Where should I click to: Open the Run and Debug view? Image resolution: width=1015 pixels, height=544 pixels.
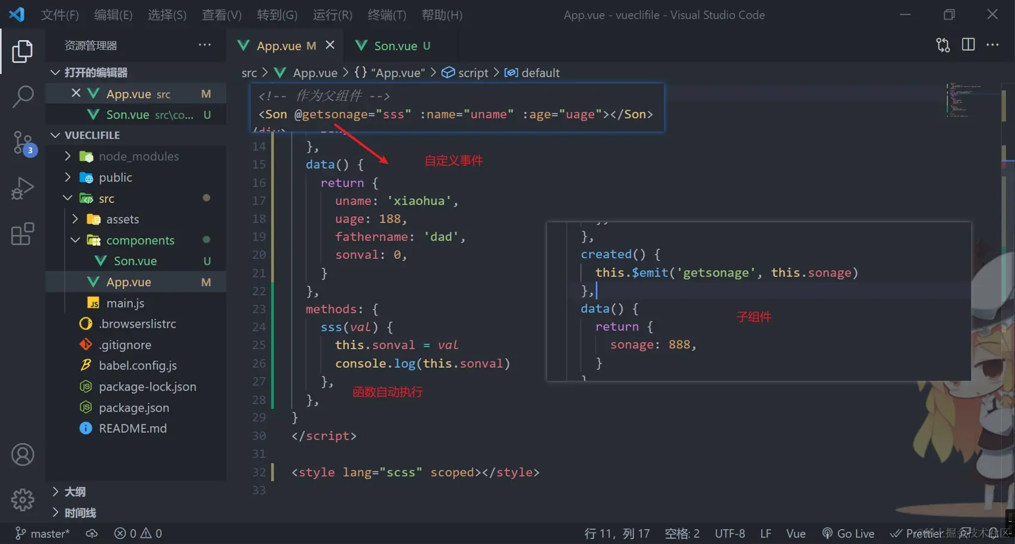pyautogui.click(x=22, y=188)
